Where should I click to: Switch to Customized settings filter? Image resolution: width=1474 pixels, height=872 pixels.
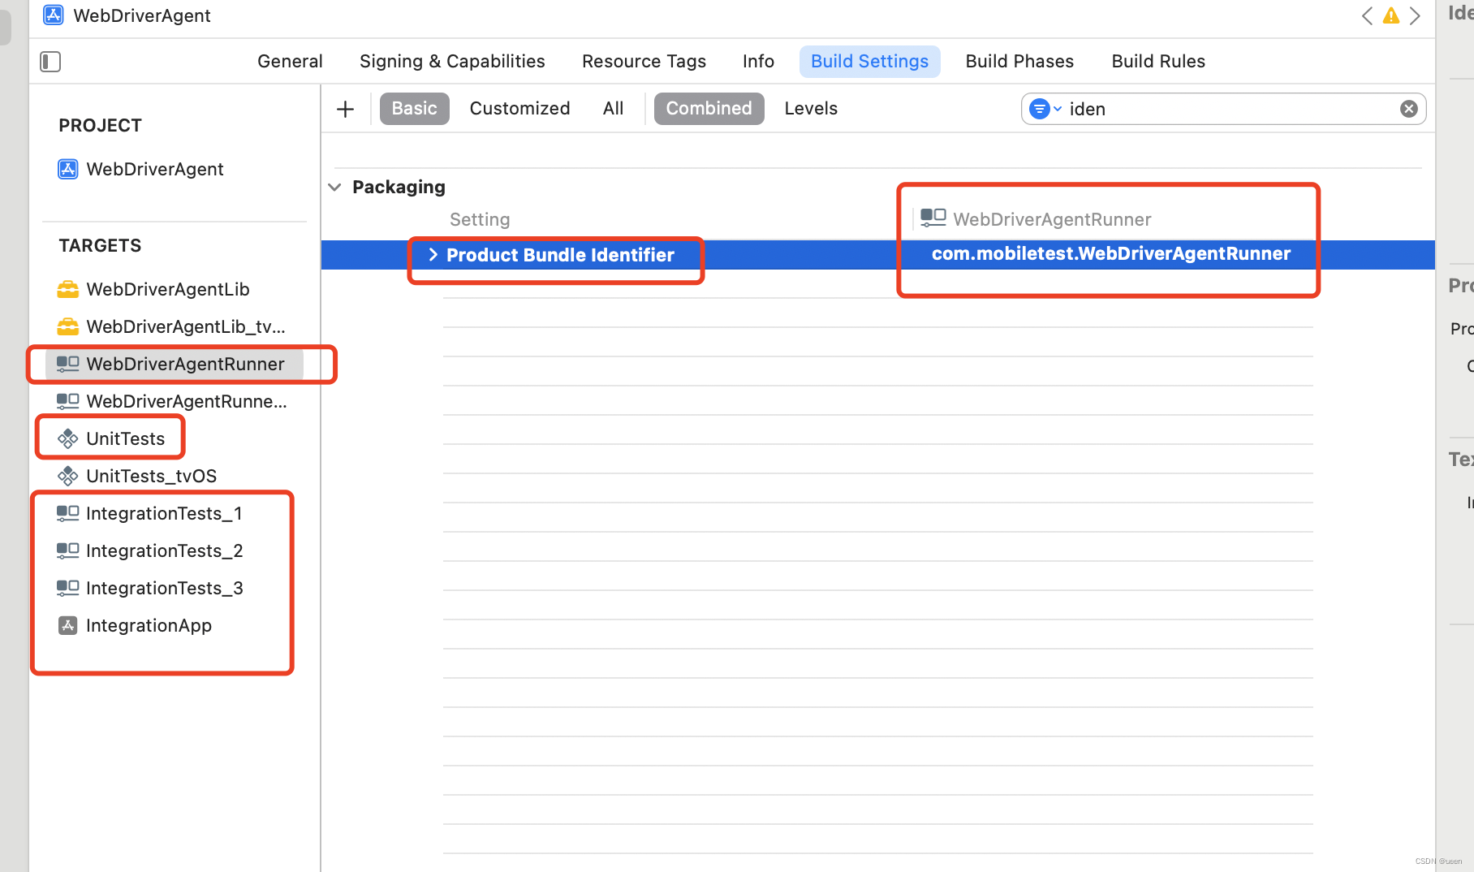[x=519, y=108]
